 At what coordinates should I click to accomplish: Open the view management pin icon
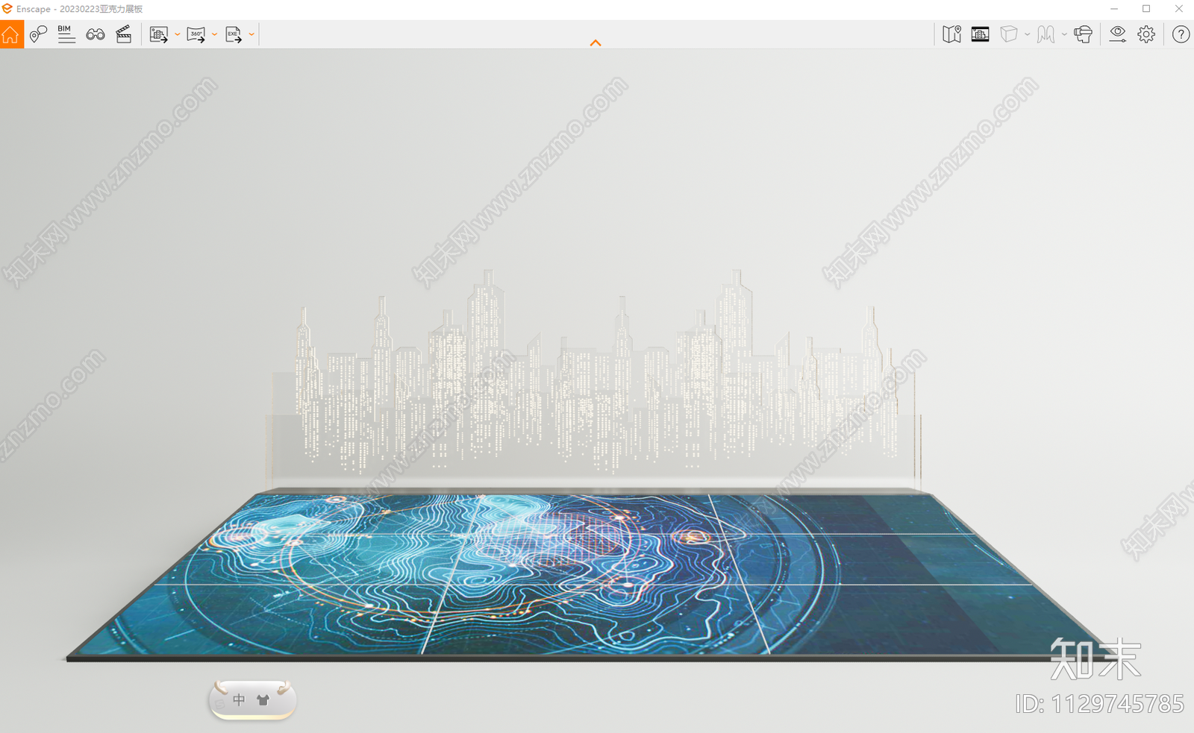coord(38,34)
